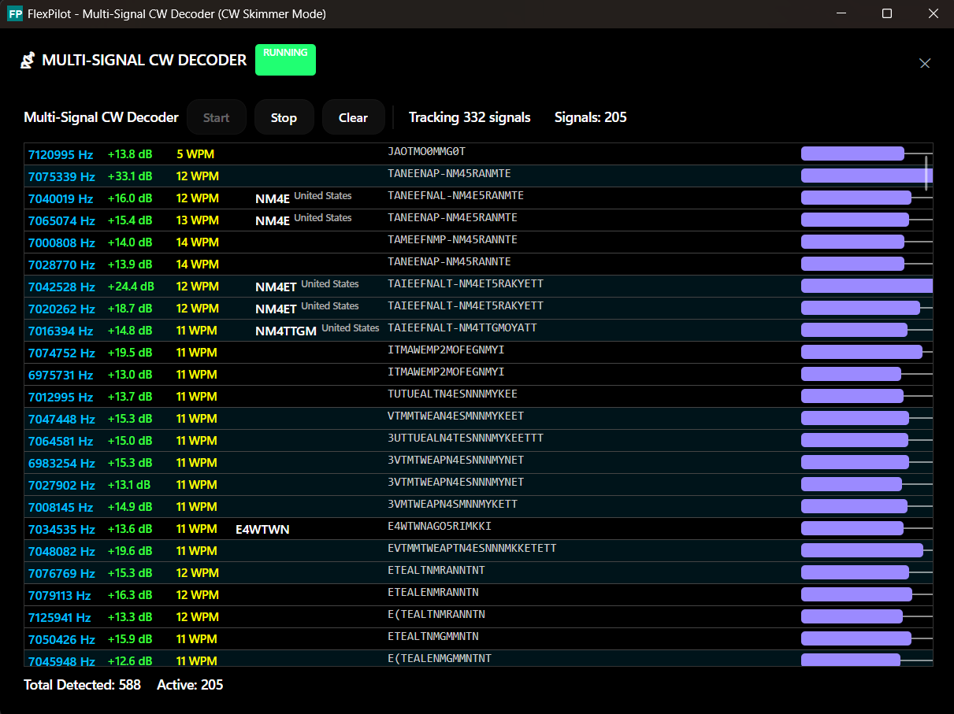Click callsign NM4ET on the 7042528 Hz row
Screen dimensions: 954x714
[x=276, y=287]
